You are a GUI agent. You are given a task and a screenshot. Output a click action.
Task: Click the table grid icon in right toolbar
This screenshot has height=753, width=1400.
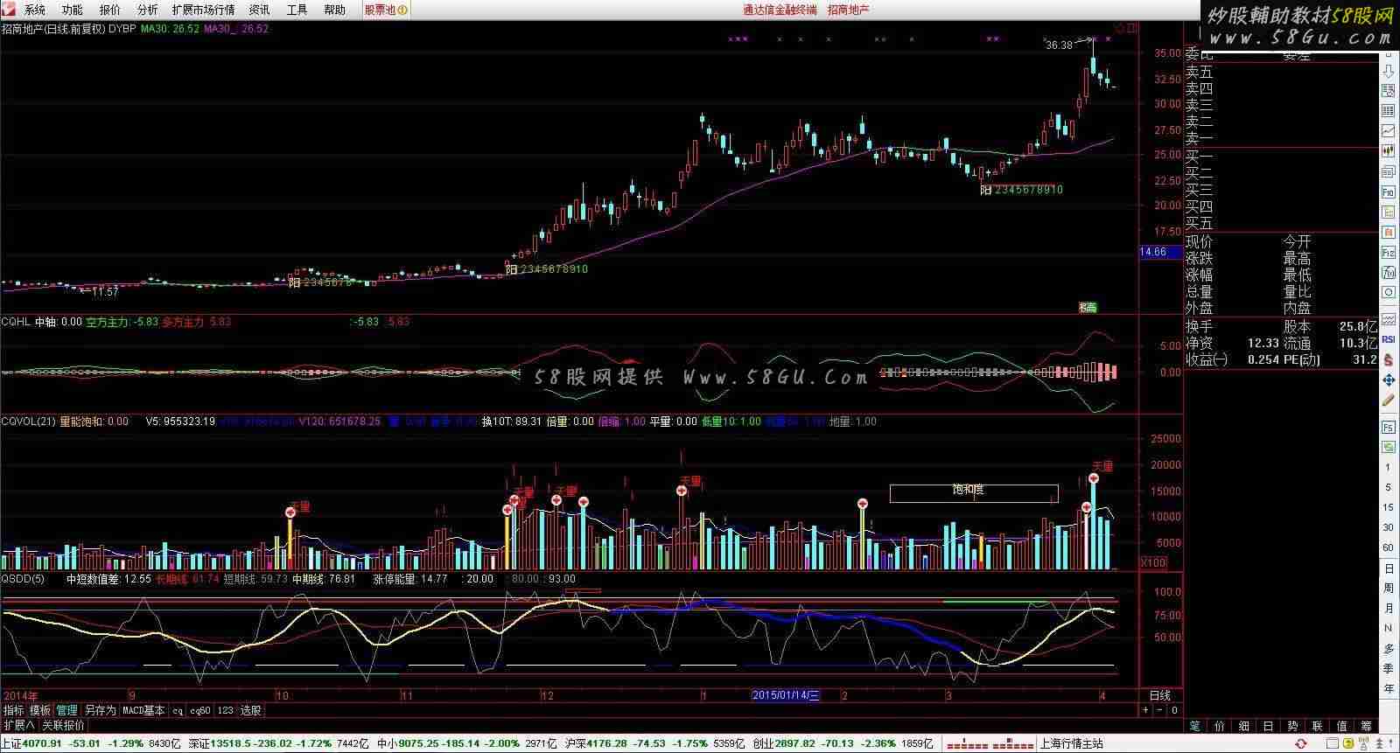point(1389,111)
